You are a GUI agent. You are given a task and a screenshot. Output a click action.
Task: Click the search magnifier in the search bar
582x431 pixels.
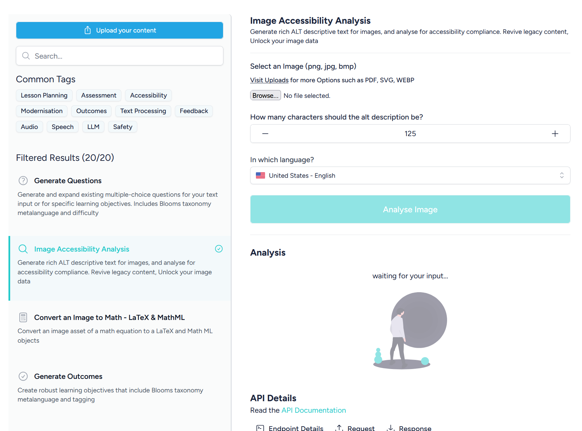(x=26, y=56)
